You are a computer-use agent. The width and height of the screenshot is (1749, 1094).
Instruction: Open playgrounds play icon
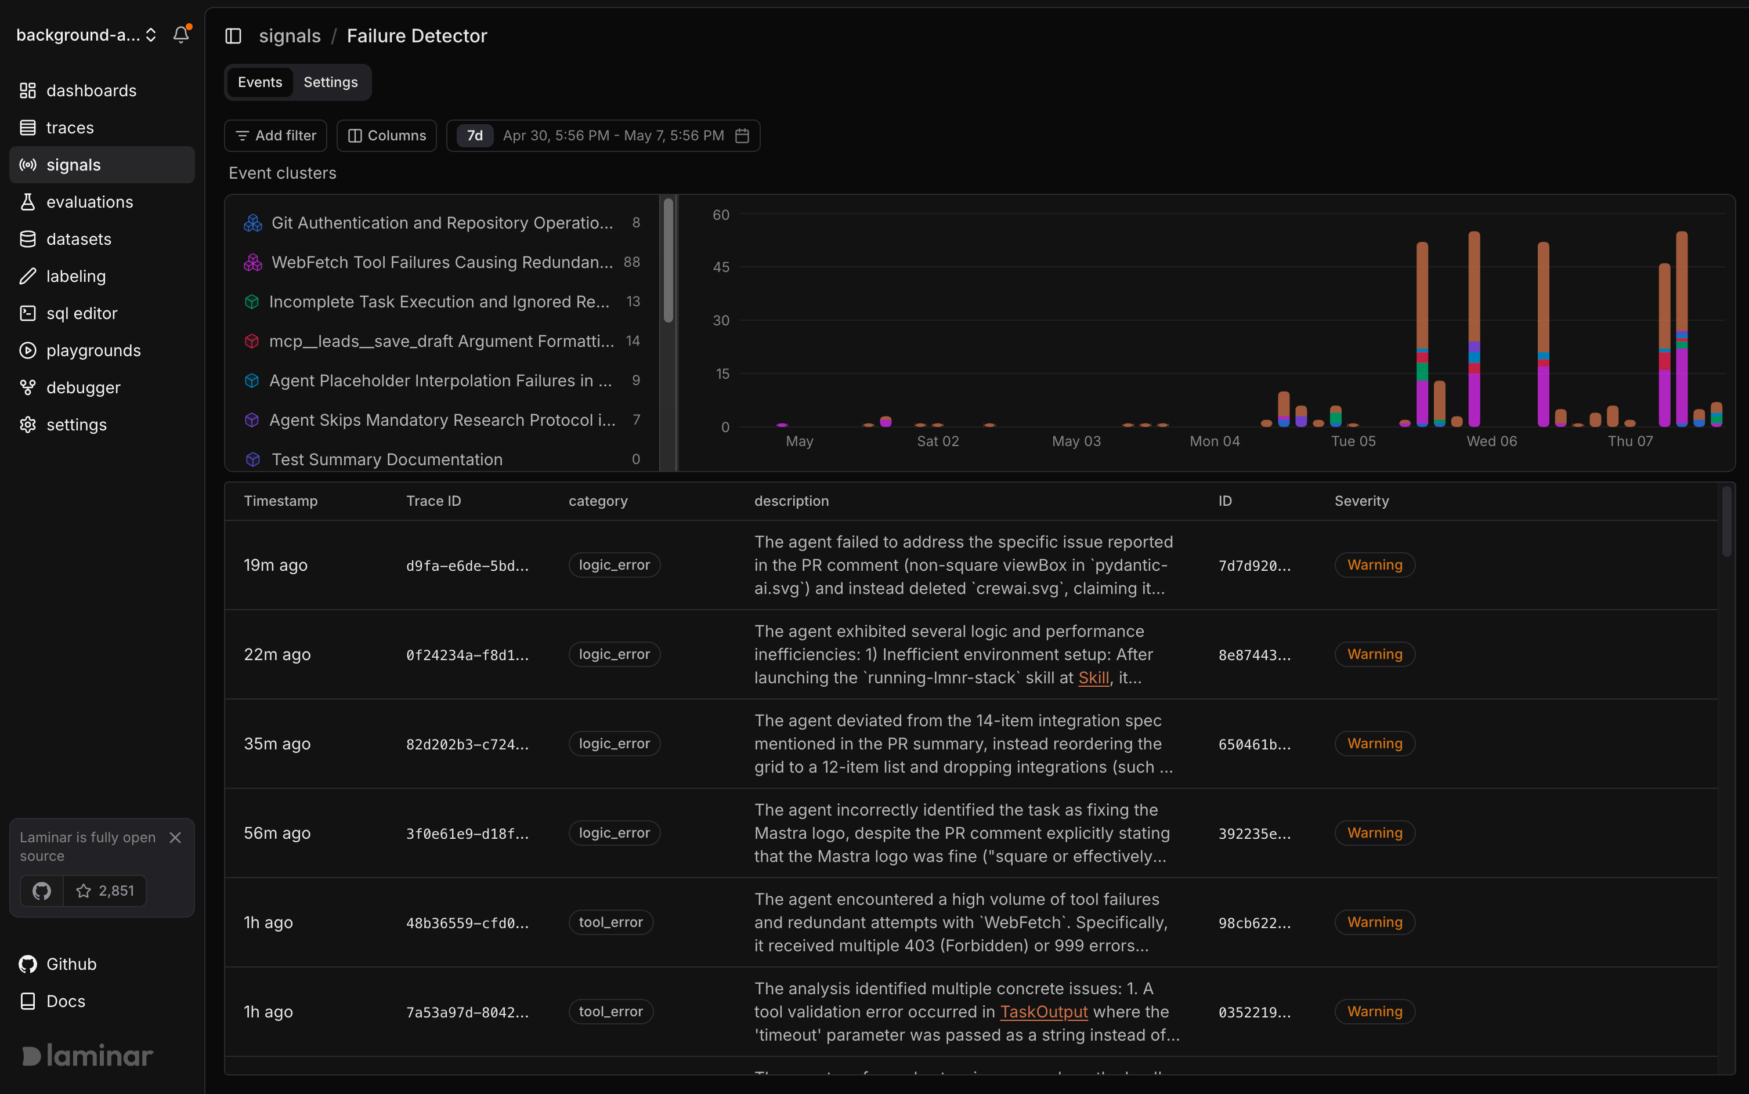pyautogui.click(x=27, y=350)
